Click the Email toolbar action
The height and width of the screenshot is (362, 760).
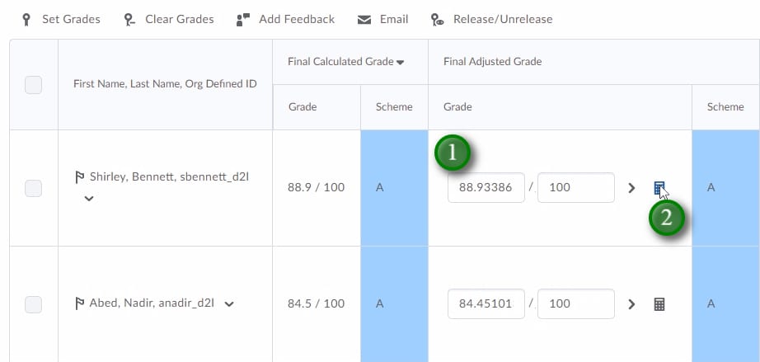[383, 19]
